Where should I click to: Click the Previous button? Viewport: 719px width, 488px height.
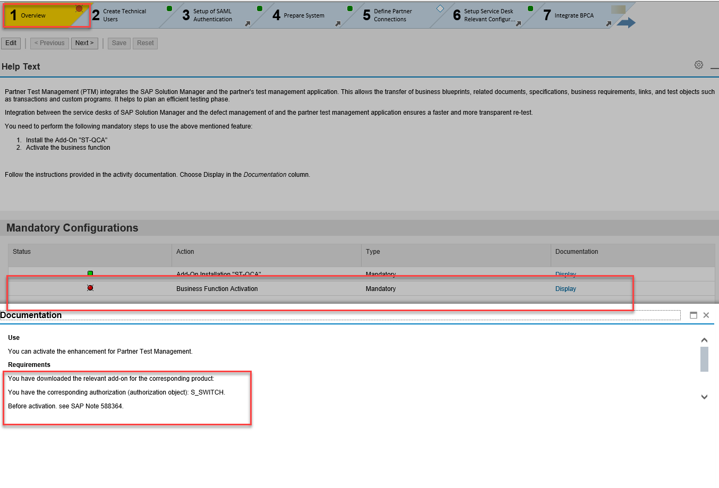[49, 43]
